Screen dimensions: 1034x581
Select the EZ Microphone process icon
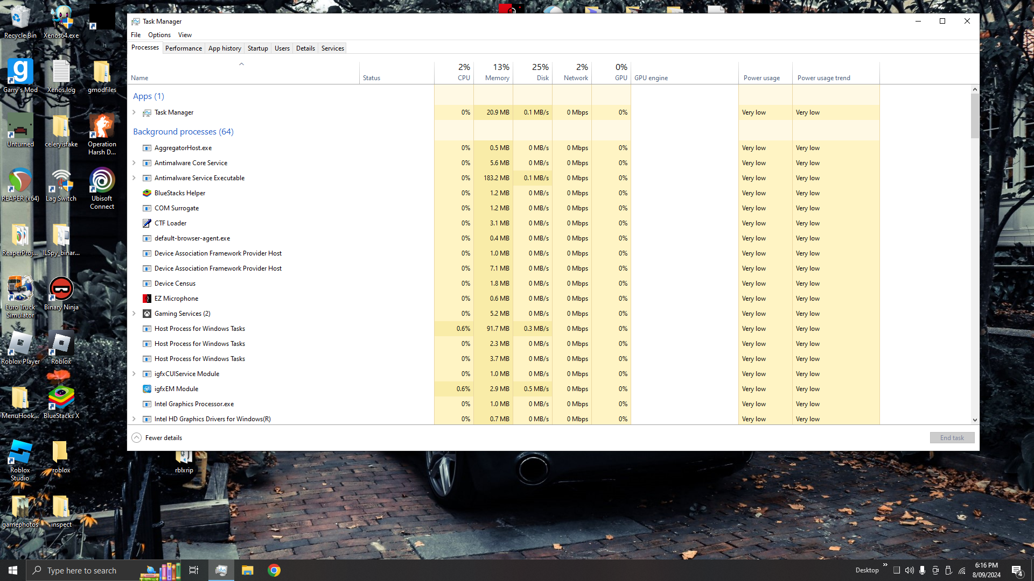coord(146,299)
